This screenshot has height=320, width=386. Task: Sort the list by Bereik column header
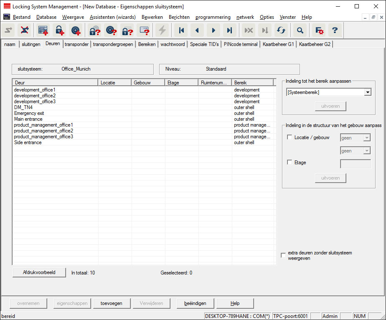click(252, 83)
